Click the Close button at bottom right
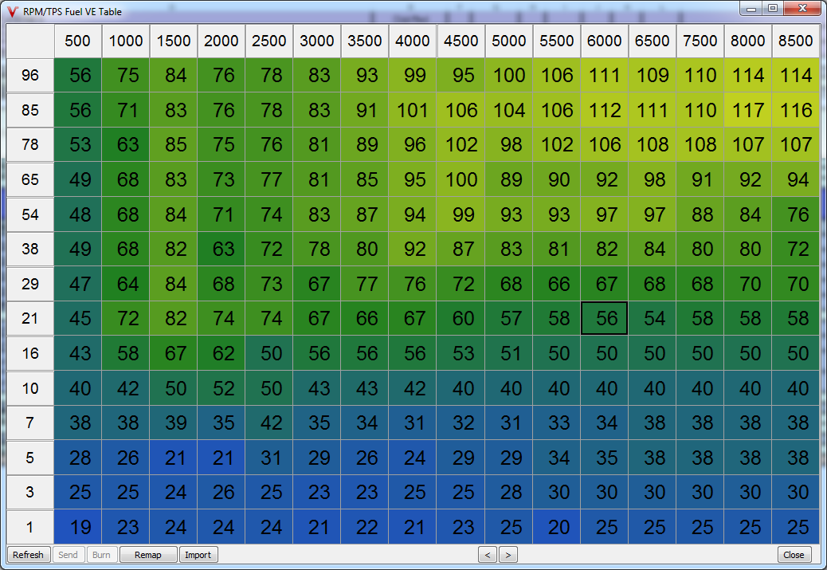This screenshot has width=827, height=570. pos(794,555)
